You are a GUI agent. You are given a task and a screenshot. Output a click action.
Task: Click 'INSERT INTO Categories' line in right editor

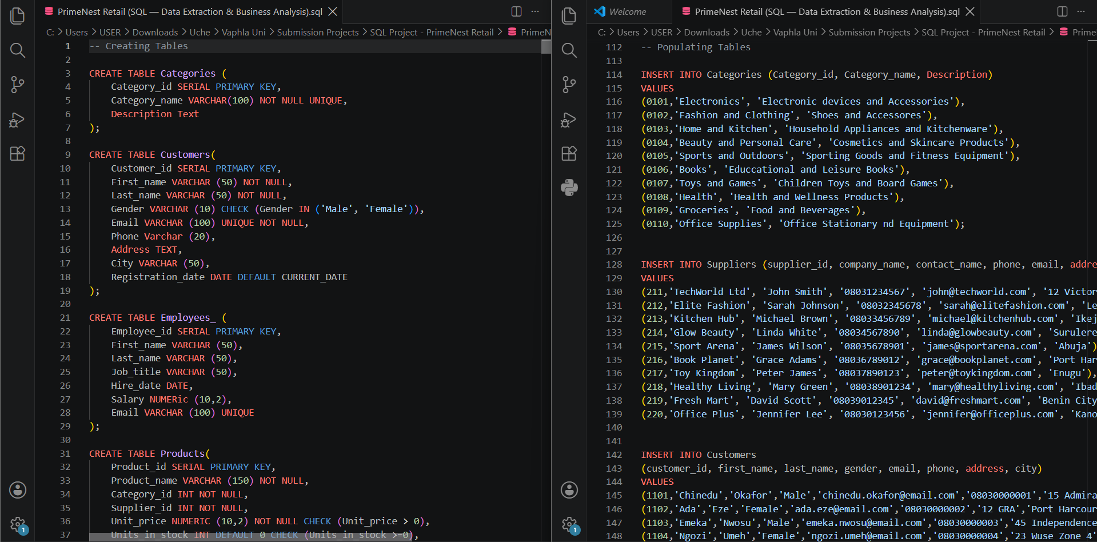tap(817, 75)
